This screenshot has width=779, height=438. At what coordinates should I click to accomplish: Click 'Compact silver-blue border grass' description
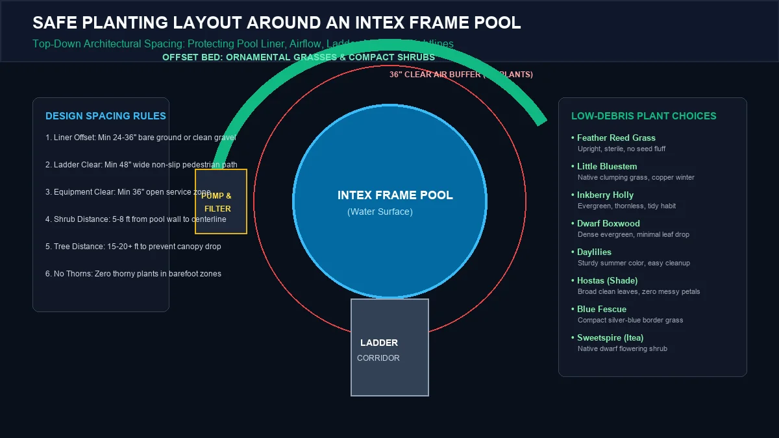(630, 320)
